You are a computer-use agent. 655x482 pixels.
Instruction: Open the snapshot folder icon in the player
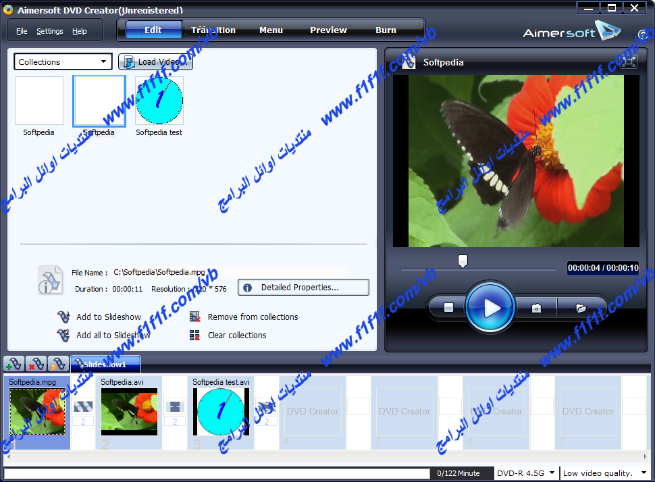click(581, 308)
